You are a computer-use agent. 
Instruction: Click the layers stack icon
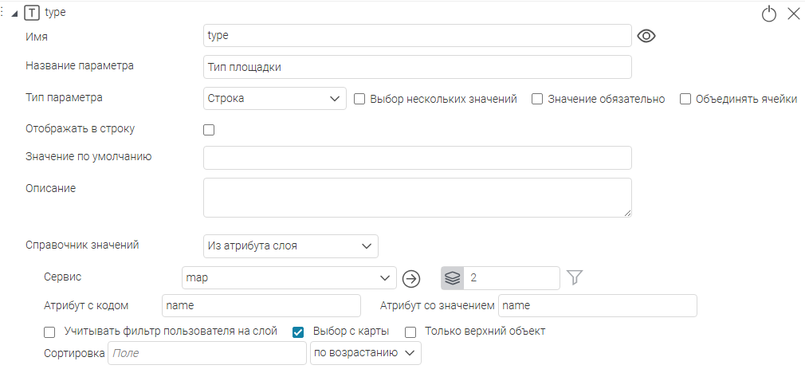[x=452, y=278]
